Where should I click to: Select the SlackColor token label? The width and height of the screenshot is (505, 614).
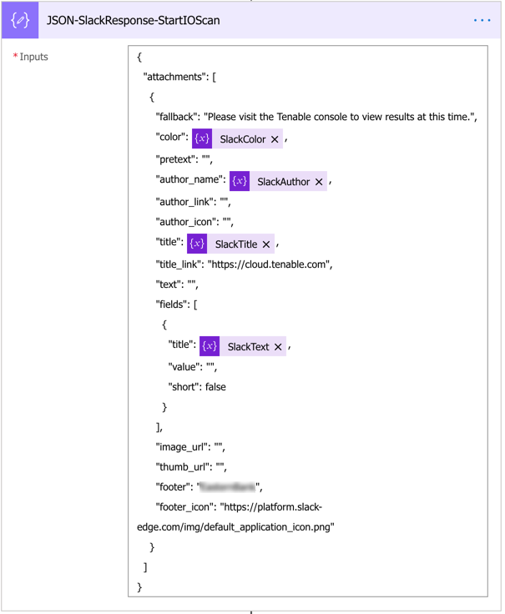[243, 139]
